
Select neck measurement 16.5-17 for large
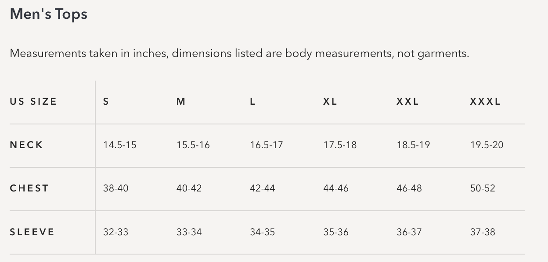coord(267,145)
